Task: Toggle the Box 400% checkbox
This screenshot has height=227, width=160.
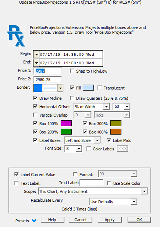Action: click(85, 132)
